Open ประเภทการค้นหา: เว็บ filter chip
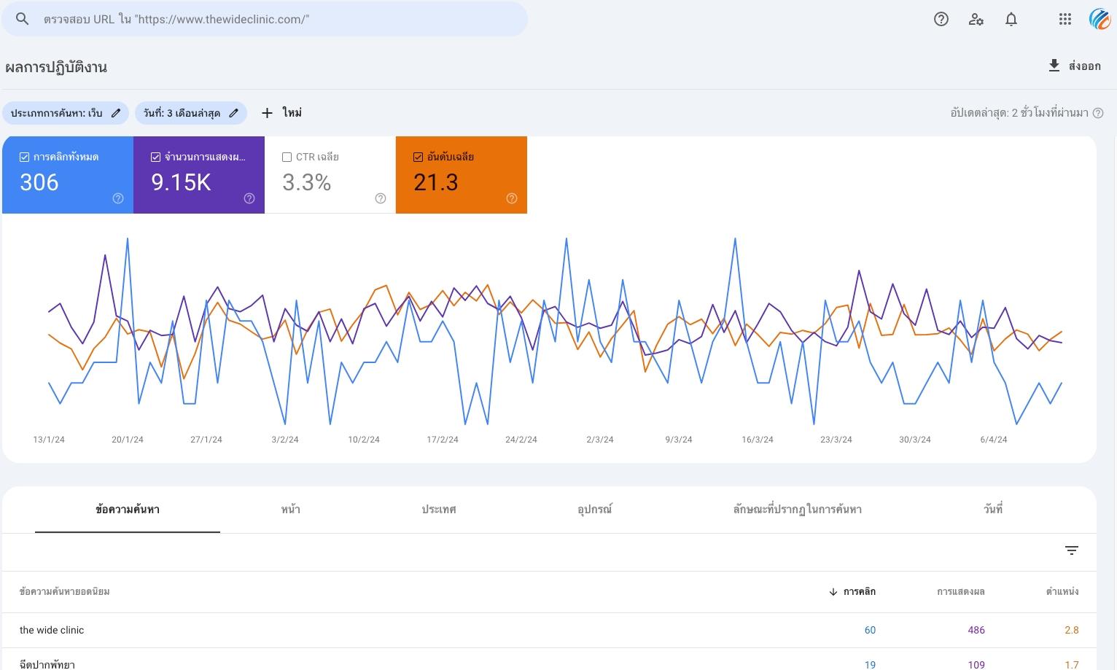This screenshot has width=1117, height=670. coord(66,113)
